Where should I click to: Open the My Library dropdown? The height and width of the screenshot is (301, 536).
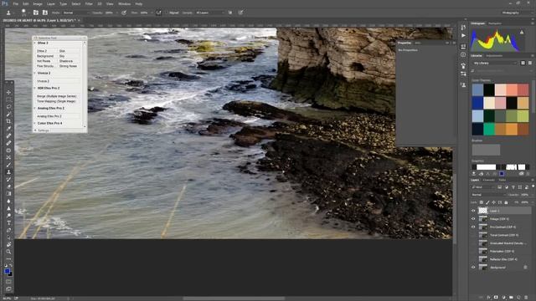[x=495, y=64]
